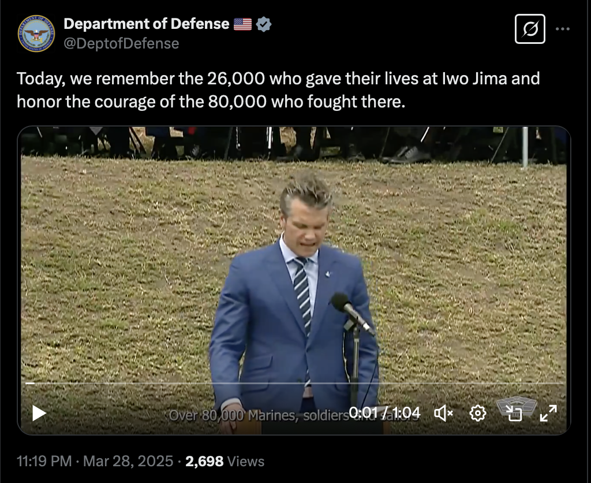Click the 0:01 / 1:04 time display

[384, 413]
